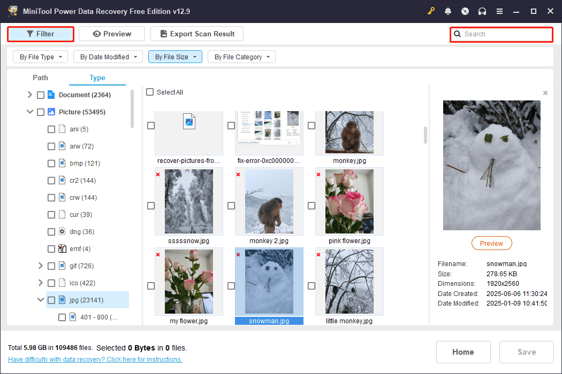The height and width of the screenshot is (374, 562).
Task: Switch to the Path tab
Action: (x=40, y=77)
